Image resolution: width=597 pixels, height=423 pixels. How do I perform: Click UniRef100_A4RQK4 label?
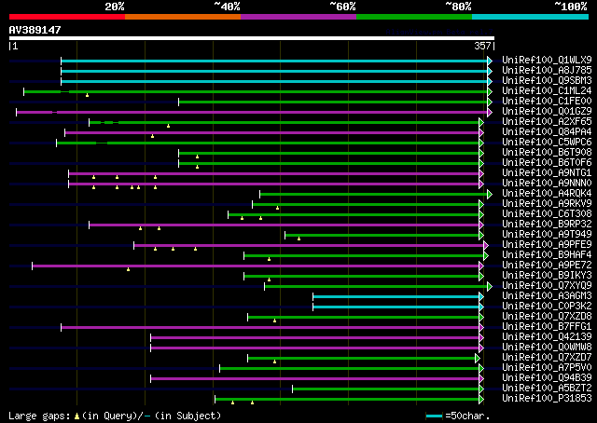coord(547,194)
